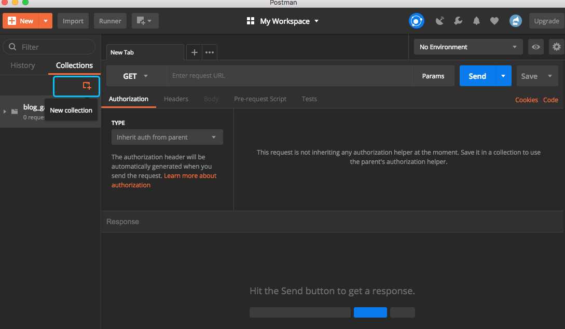565x329 pixels.
Task: Select the Body tab
Action: [x=211, y=99]
